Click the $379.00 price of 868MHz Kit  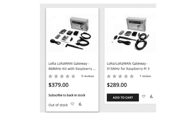coord(59,85)
